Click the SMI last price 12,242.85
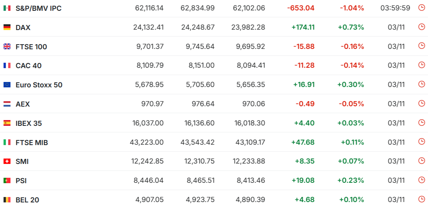 147,162
